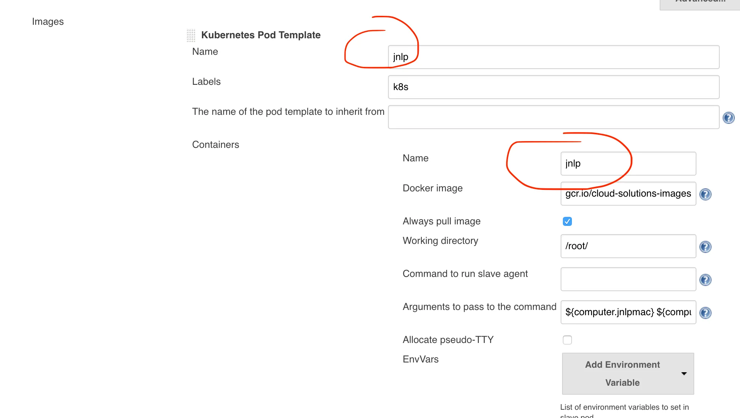Screen dimensions: 740x418
Task: Show help for Arguments to pass
Action: tap(705, 313)
